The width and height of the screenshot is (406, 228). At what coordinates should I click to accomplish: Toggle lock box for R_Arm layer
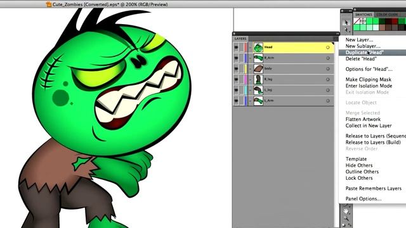pos(242,58)
